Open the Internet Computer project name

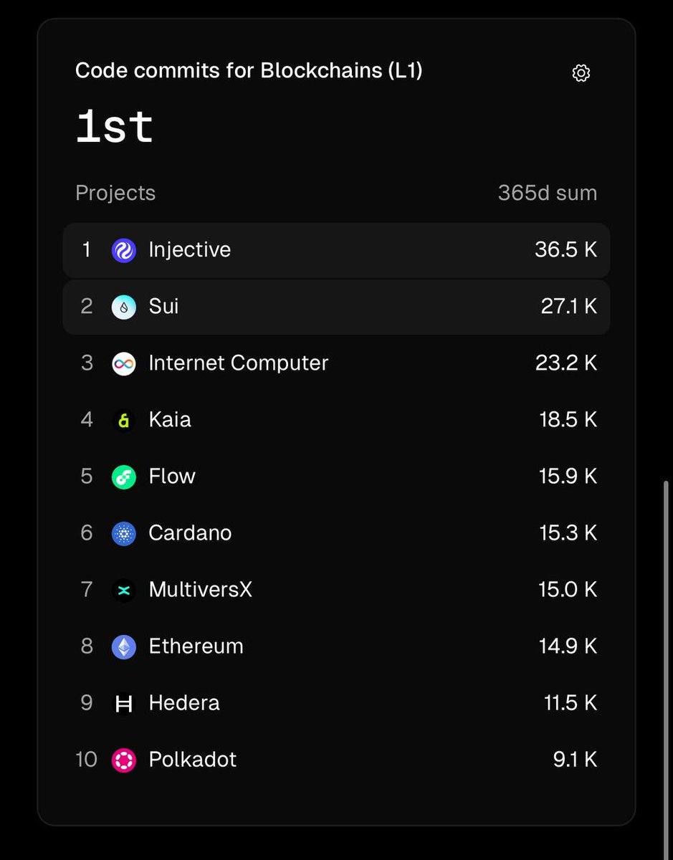tap(238, 363)
